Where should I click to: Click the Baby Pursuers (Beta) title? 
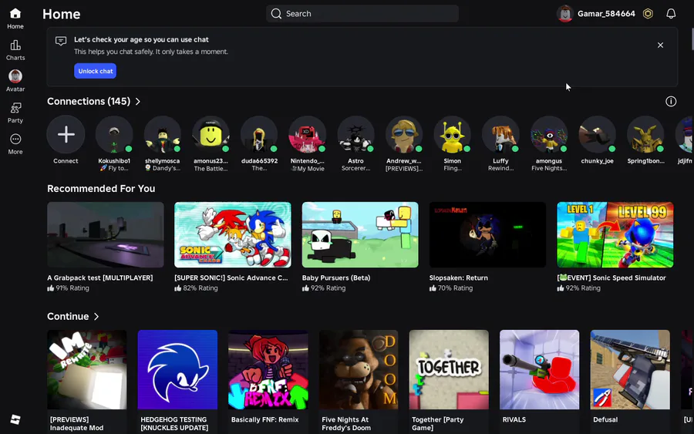coord(336,278)
